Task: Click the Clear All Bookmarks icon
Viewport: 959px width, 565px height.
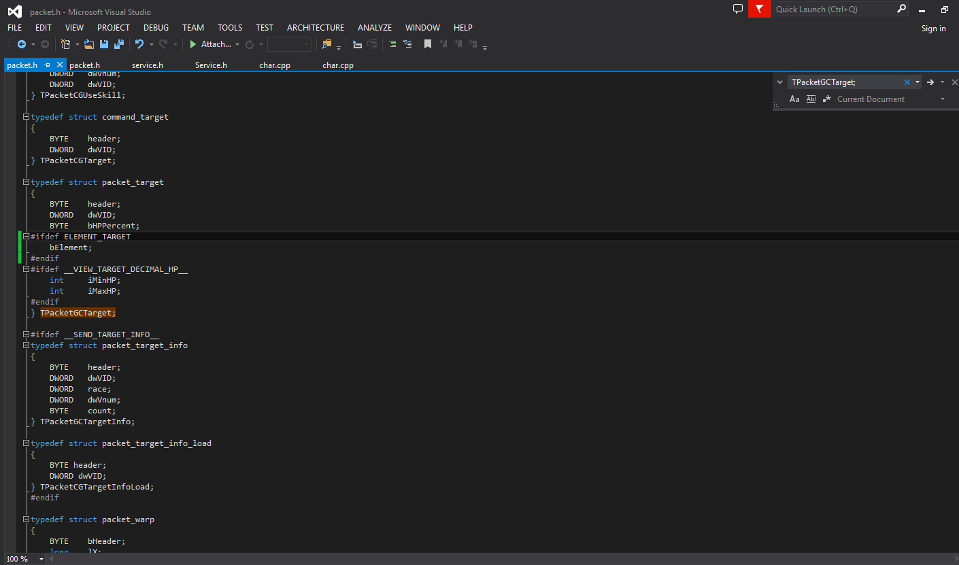Action: click(473, 44)
